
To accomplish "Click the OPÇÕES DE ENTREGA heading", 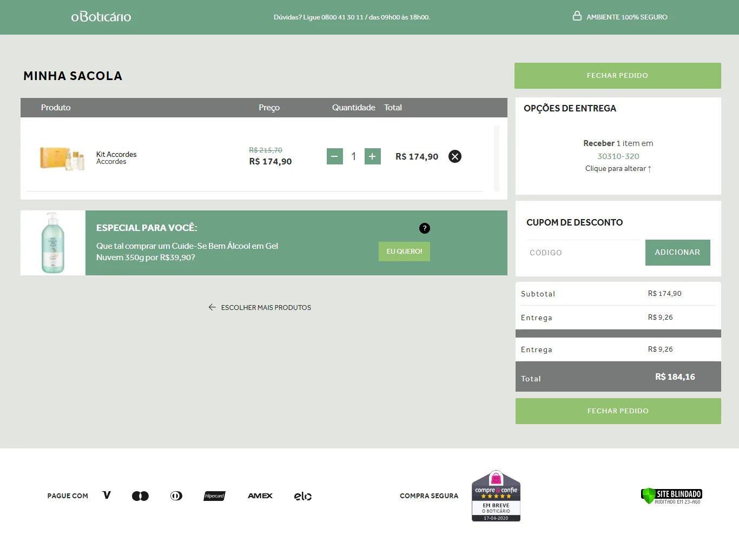I will click(x=570, y=108).
